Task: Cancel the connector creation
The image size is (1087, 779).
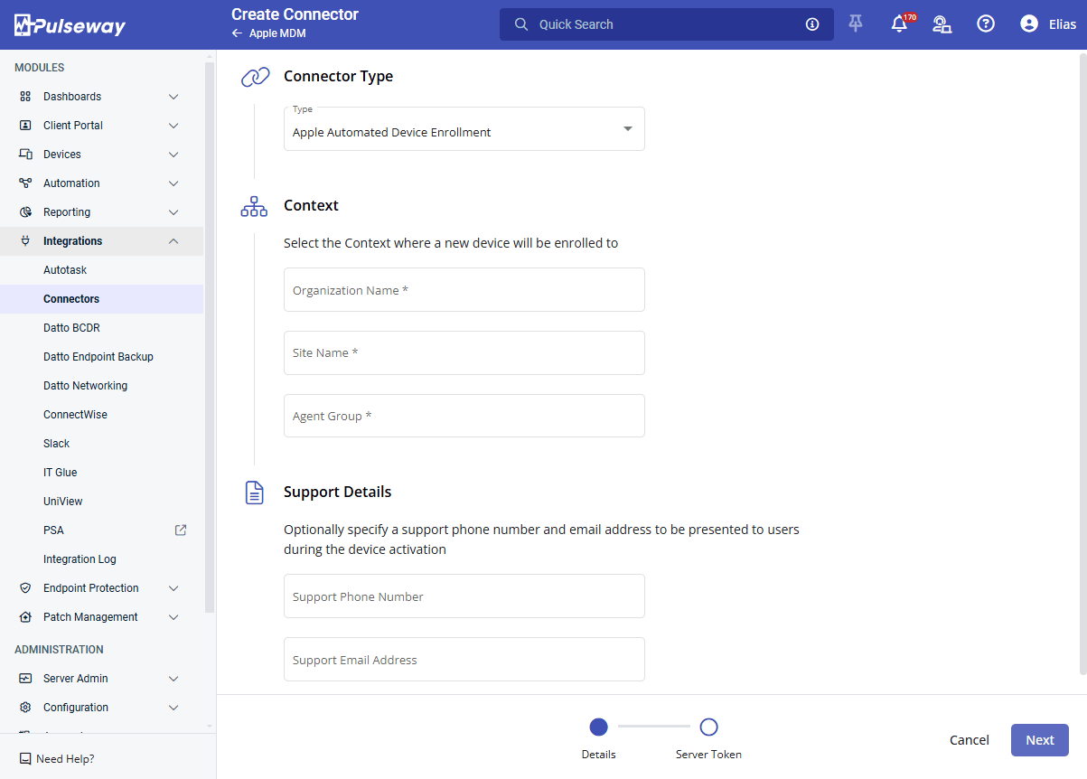Action: [x=969, y=740]
